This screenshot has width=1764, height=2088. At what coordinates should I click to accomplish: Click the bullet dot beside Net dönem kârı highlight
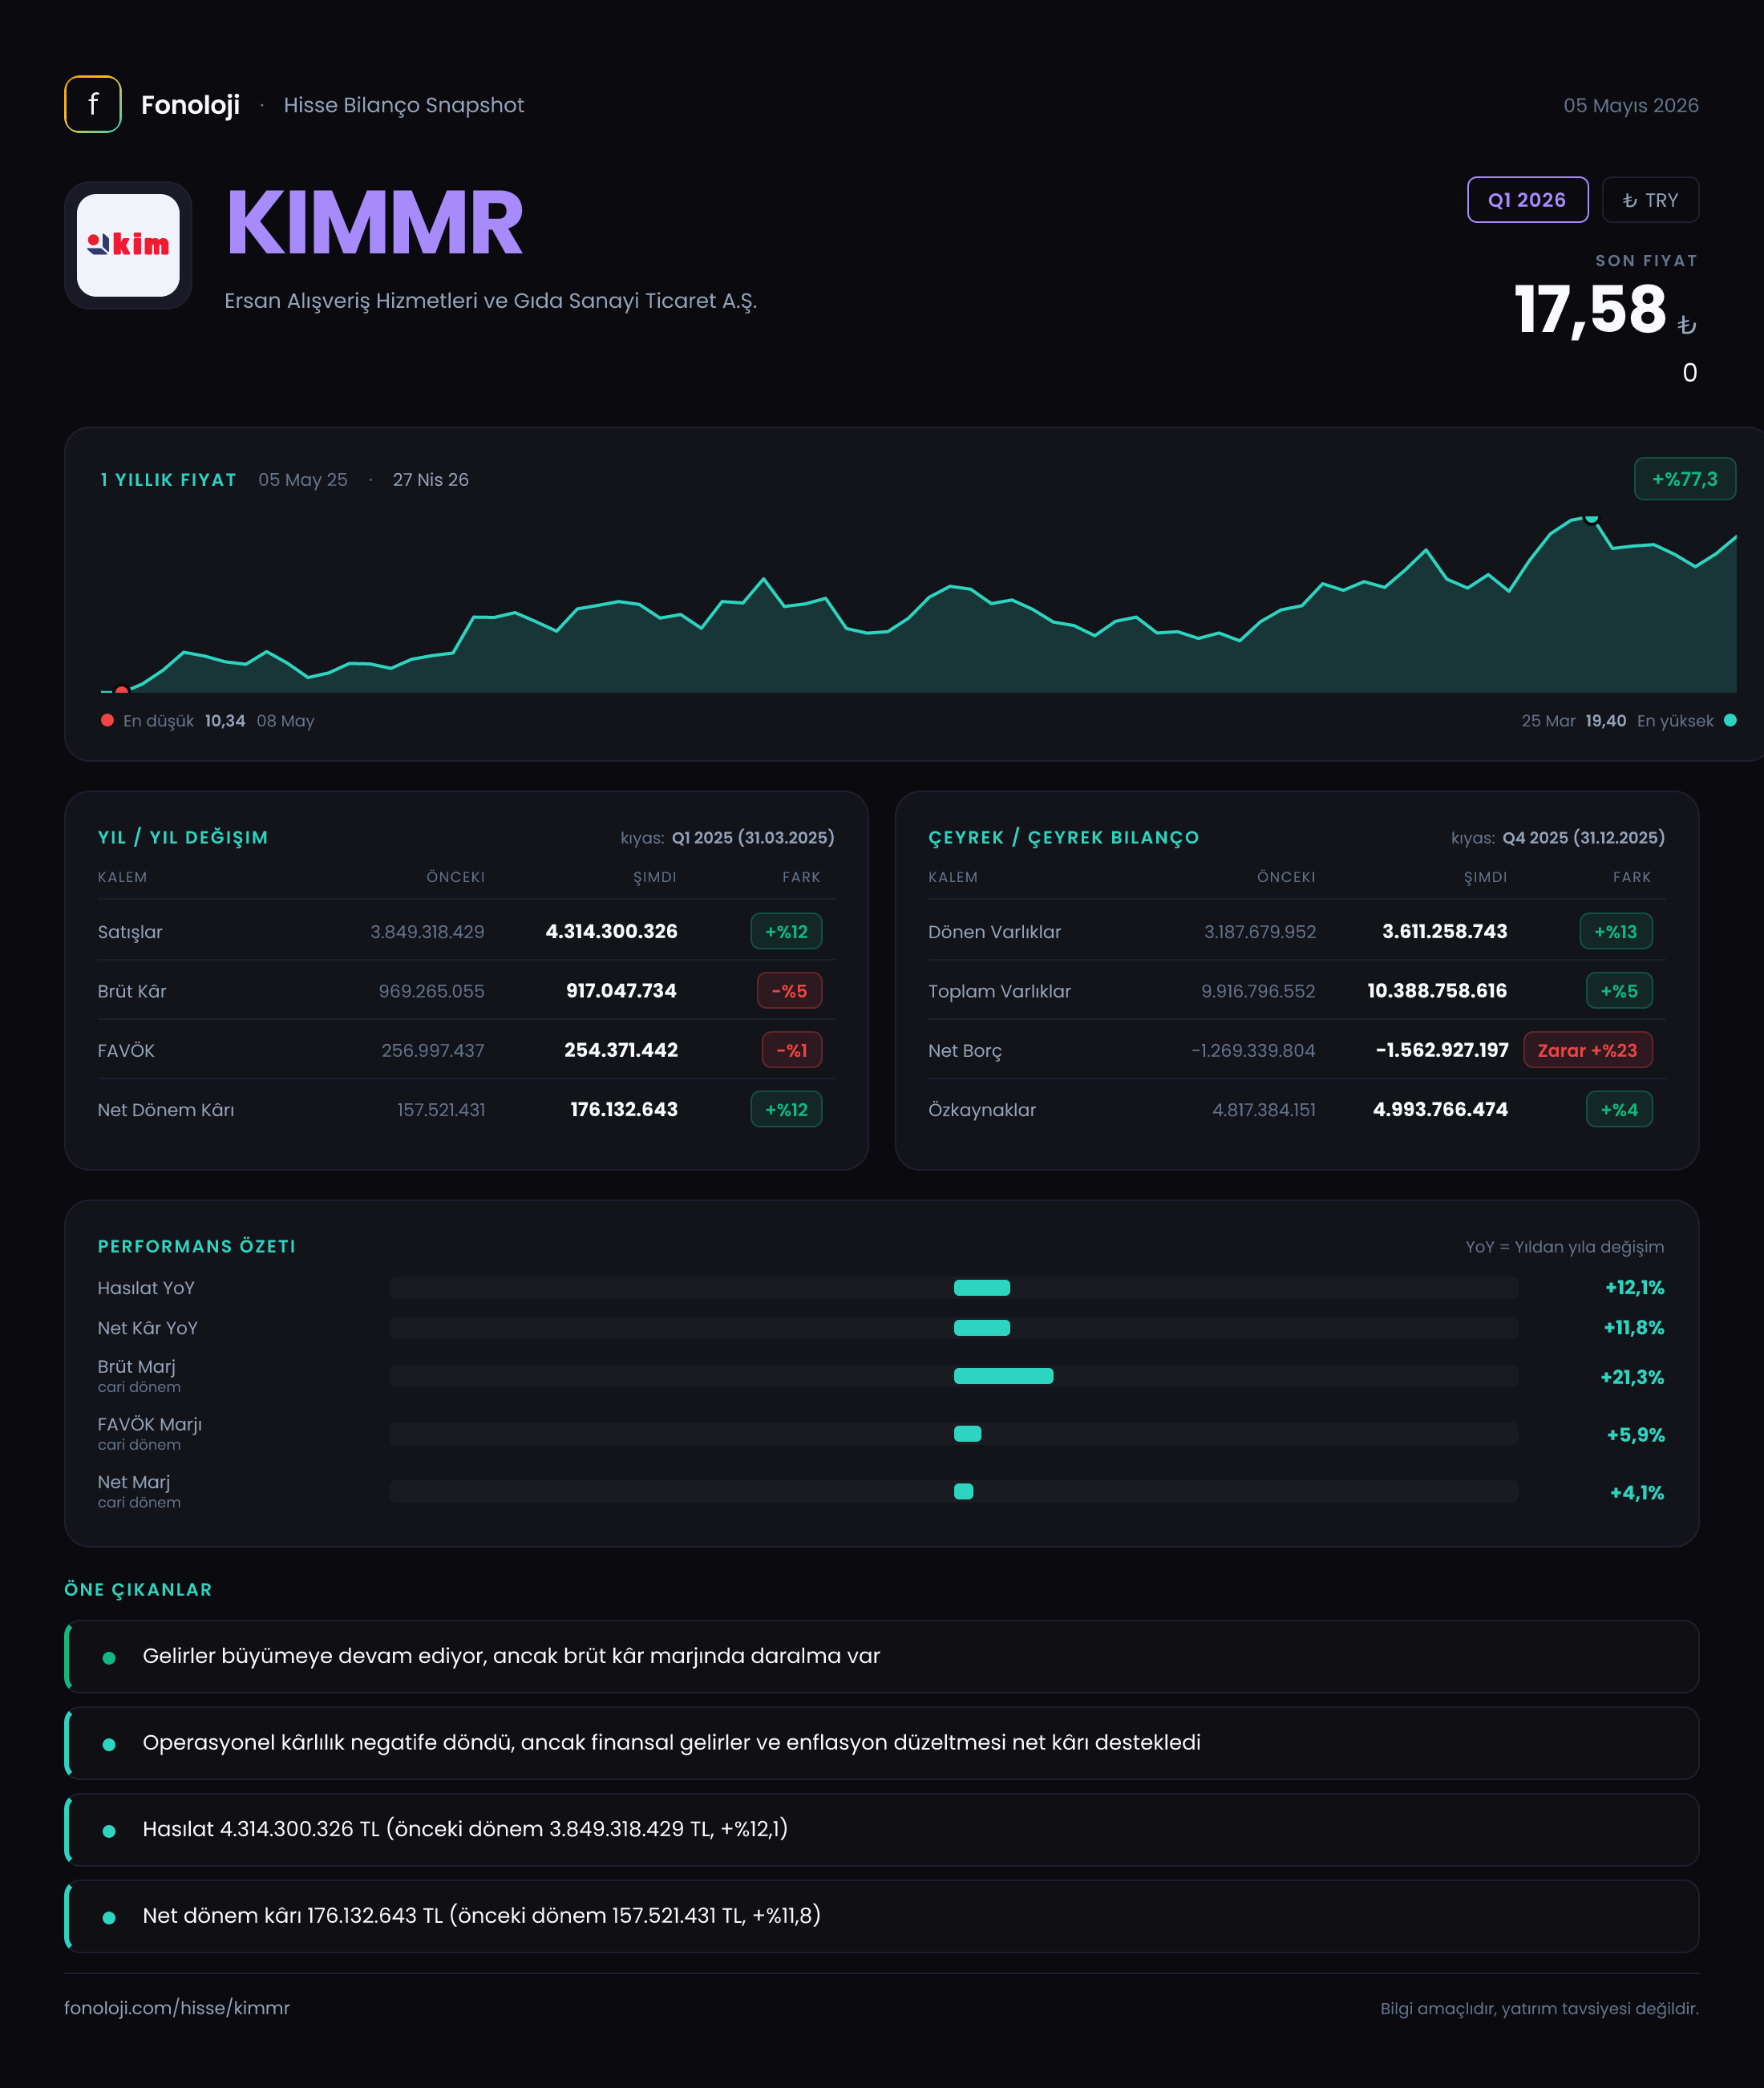tap(109, 1917)
